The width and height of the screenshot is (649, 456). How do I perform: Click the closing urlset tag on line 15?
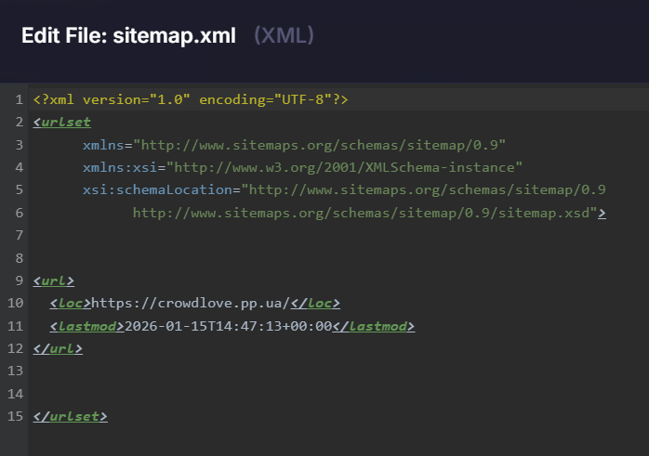click(71, 416)
